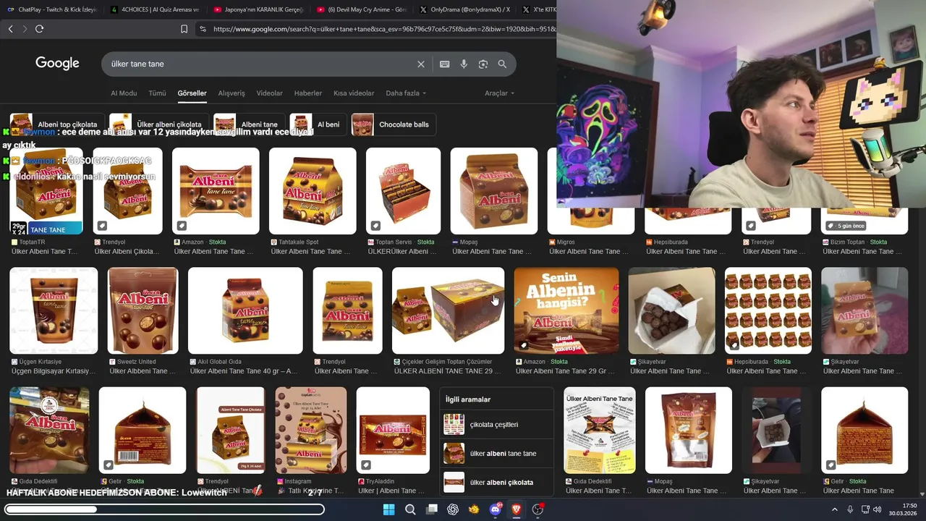Open site settings icon left of URL
Image resolution: width=926 pixels, height=521 pixels.
coord(203,29)
